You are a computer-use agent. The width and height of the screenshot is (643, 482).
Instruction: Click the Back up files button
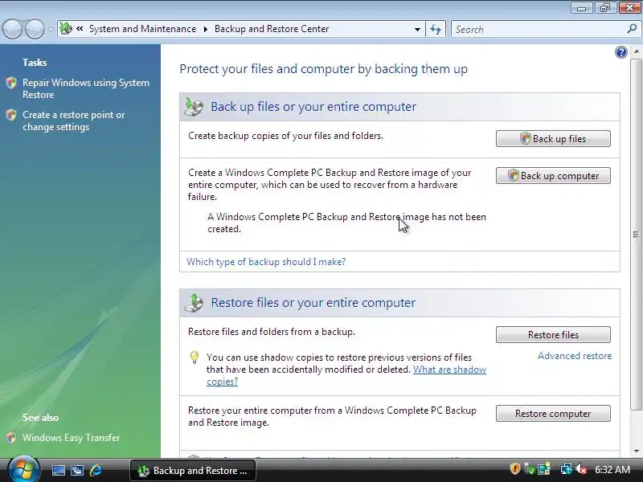(x=553, y=138)
